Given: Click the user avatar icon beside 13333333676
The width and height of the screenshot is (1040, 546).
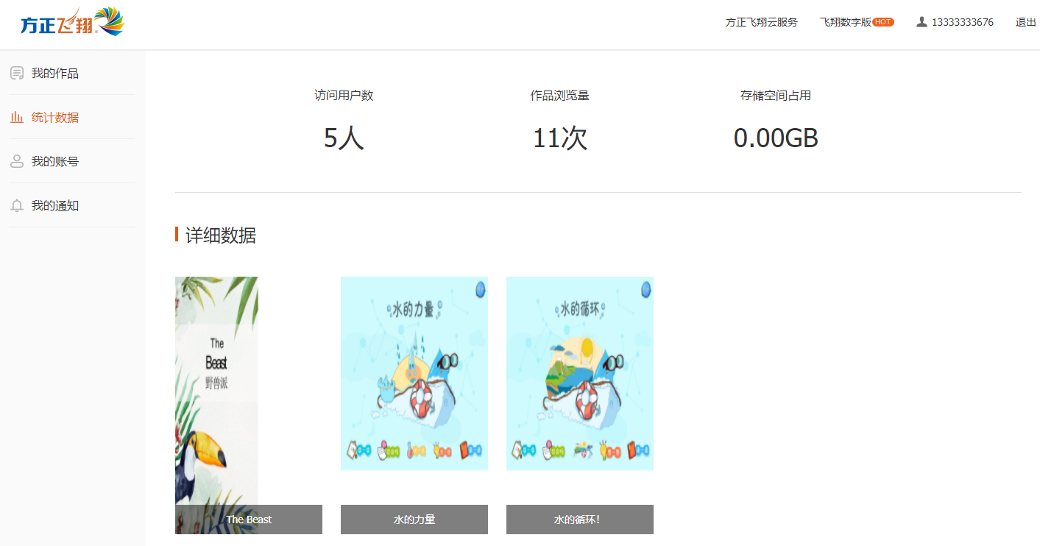Looking at the screenshot, I should click(x=922, y=22).
